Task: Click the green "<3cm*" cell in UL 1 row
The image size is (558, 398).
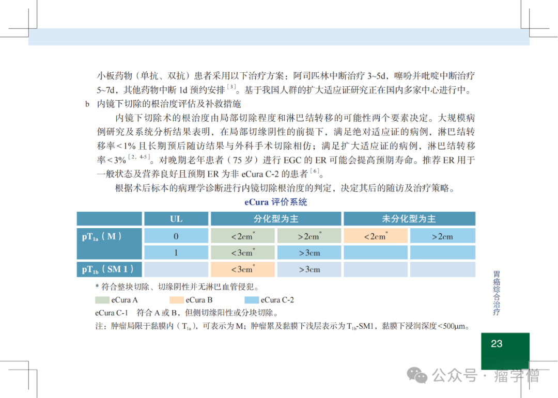Action: pyautogui.click(x=243, y=252)
